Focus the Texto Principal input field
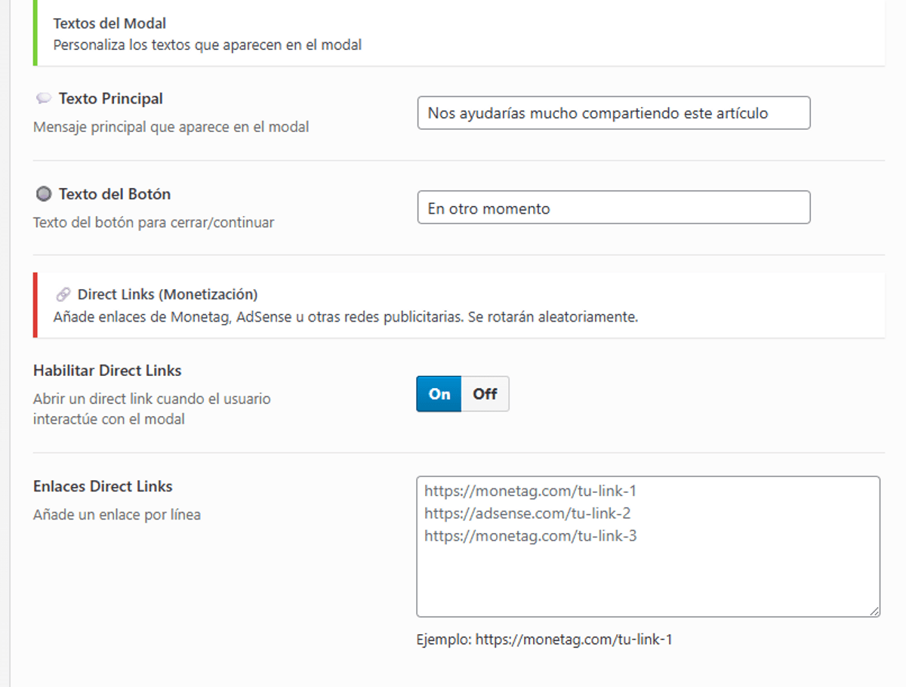 pyautogui.click(x=613, y=113)
